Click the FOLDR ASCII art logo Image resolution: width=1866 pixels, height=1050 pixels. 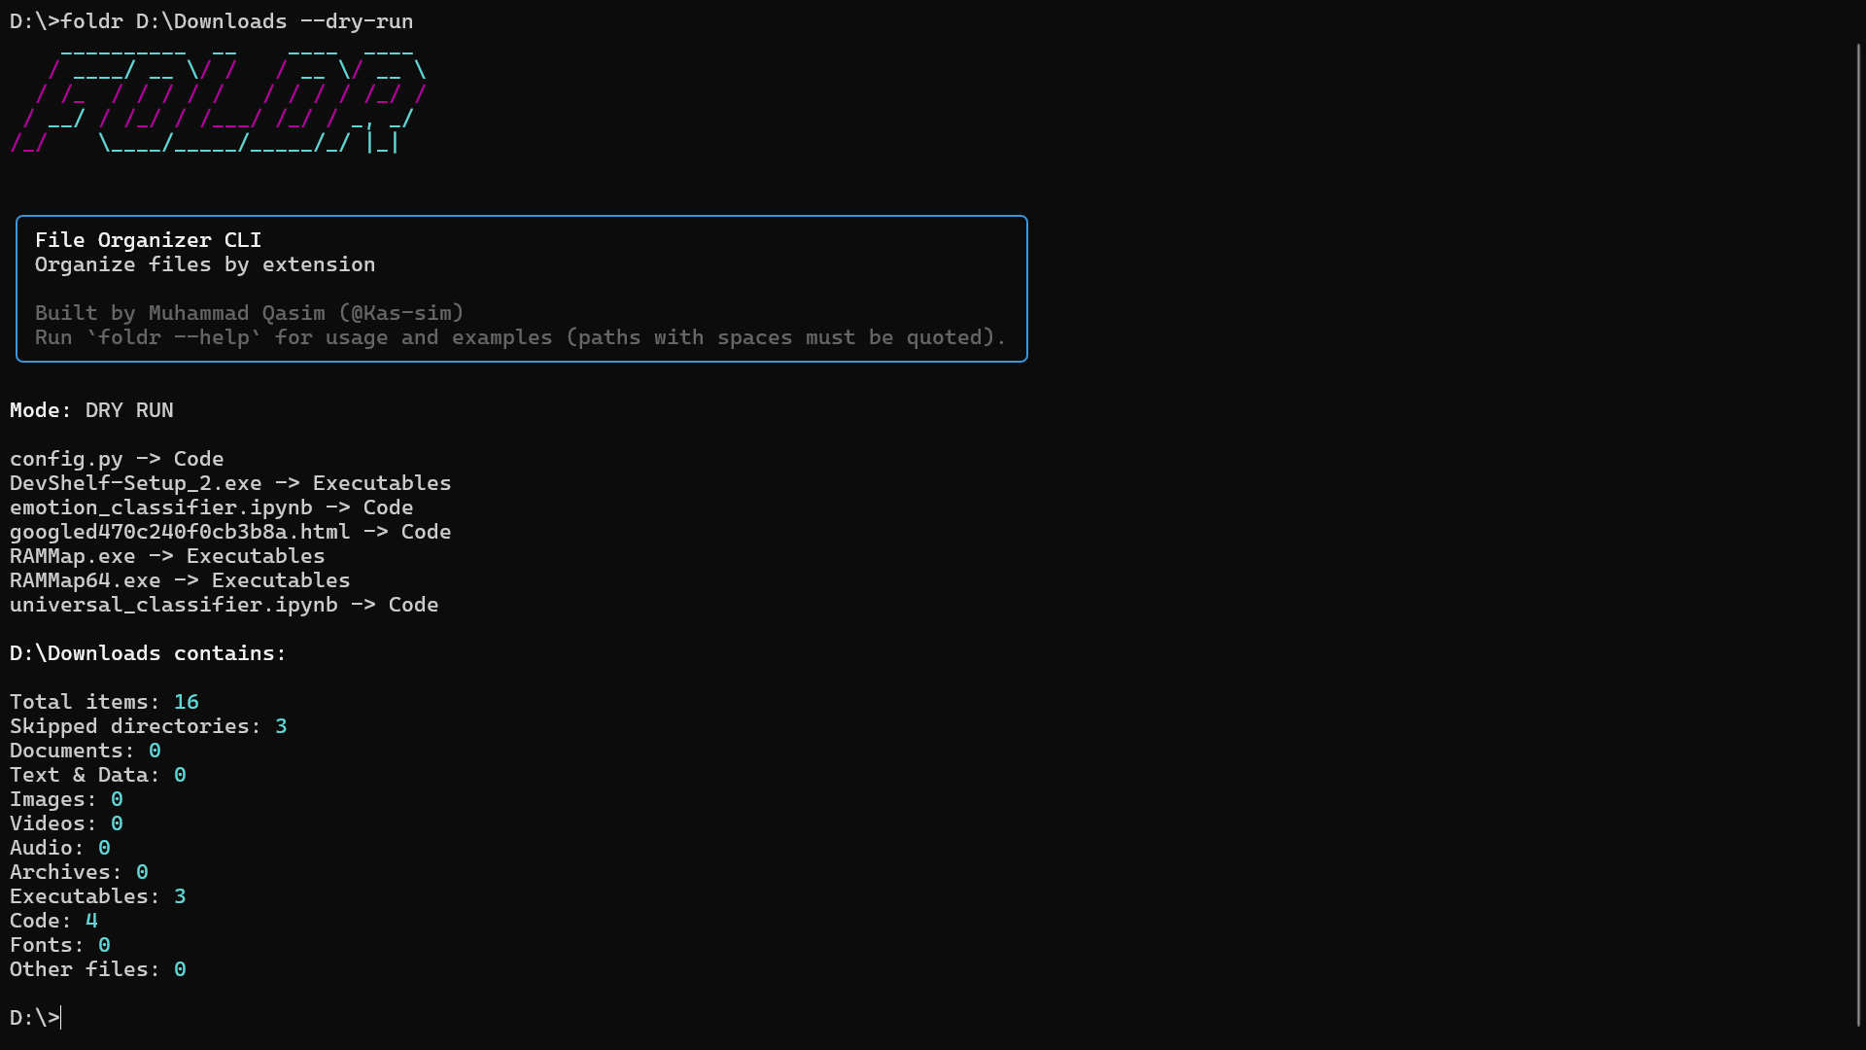point(219,102)
